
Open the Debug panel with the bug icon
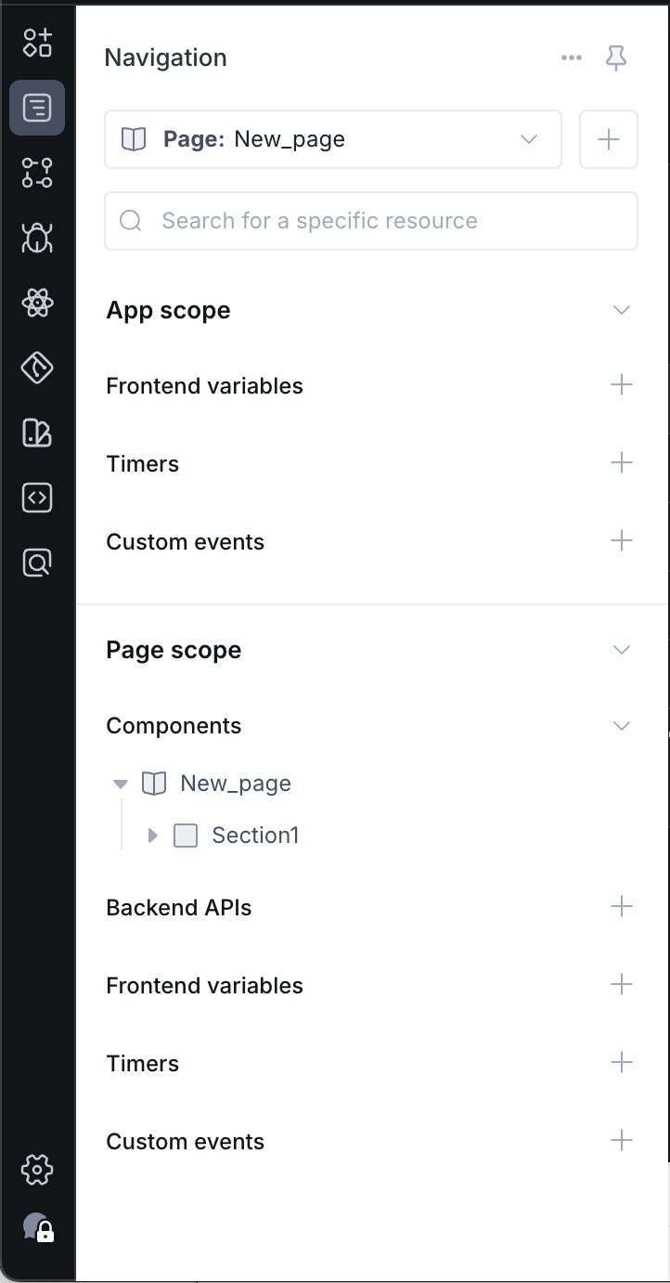pos(37,238)
